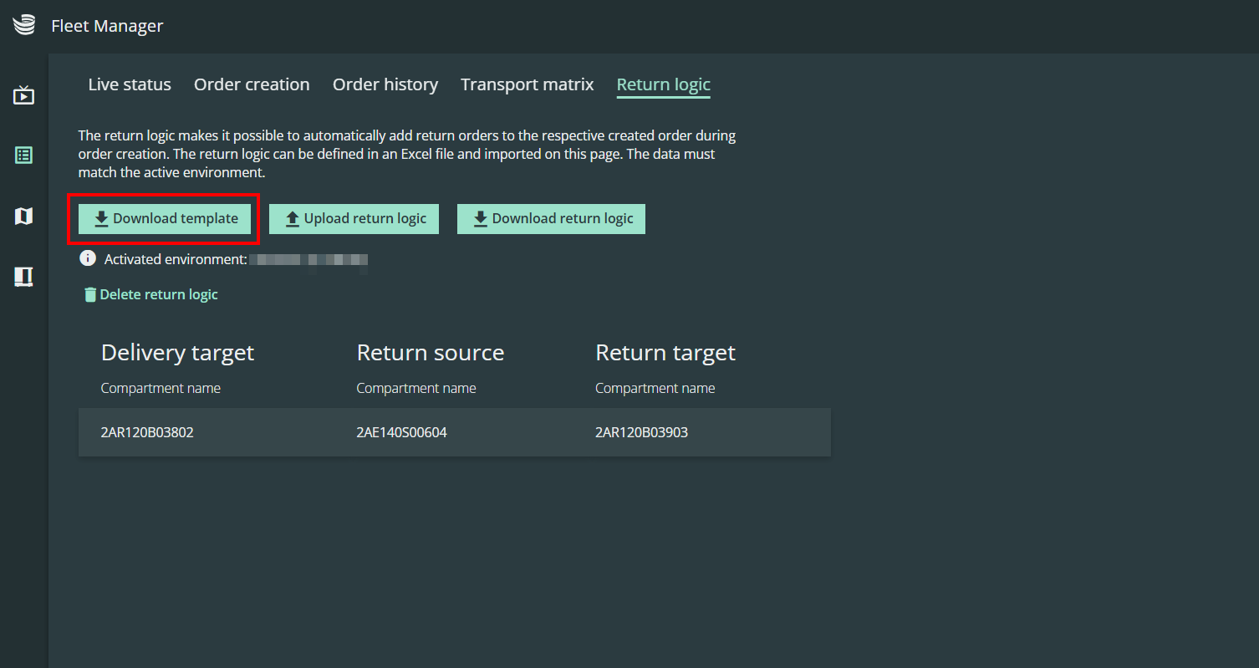1259x668 pixels.
Task: Switch to the Live status tab
Action: (x=130, y=84)
